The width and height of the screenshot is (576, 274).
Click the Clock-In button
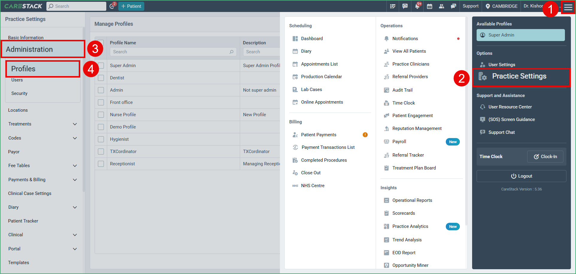pyautogui.click(x=545, y=157)
